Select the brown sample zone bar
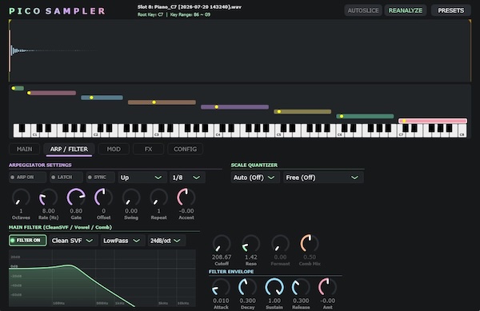480x311 pixels. point(162,102)
